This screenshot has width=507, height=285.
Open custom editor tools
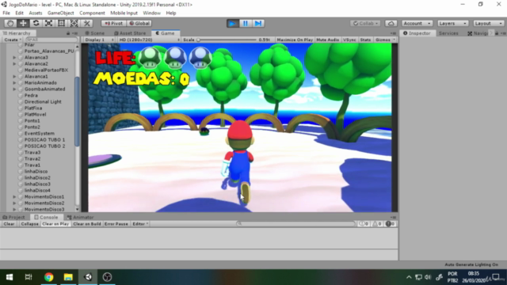point(86,23)
